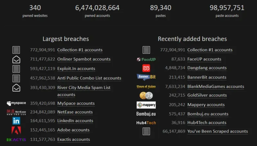Open You've Been Scraped accounts link

pos(217,131)
